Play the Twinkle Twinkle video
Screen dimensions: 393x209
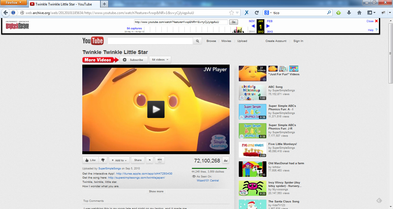[x=156, y=109]
